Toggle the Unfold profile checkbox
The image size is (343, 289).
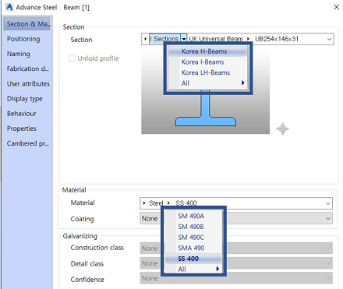pos(72,58)
